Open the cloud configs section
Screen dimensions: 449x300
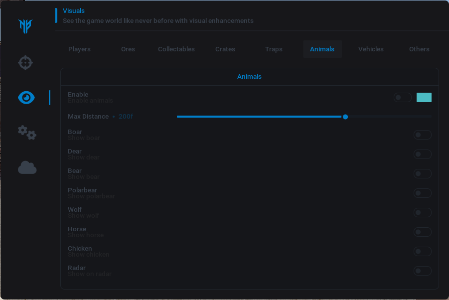tap(27, 168)
